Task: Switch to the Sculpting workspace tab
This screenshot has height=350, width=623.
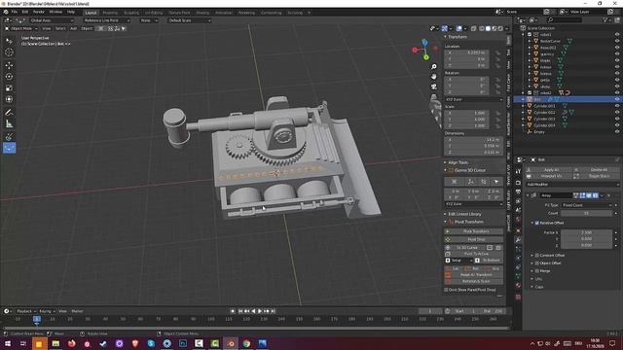Action: (131, 13)
